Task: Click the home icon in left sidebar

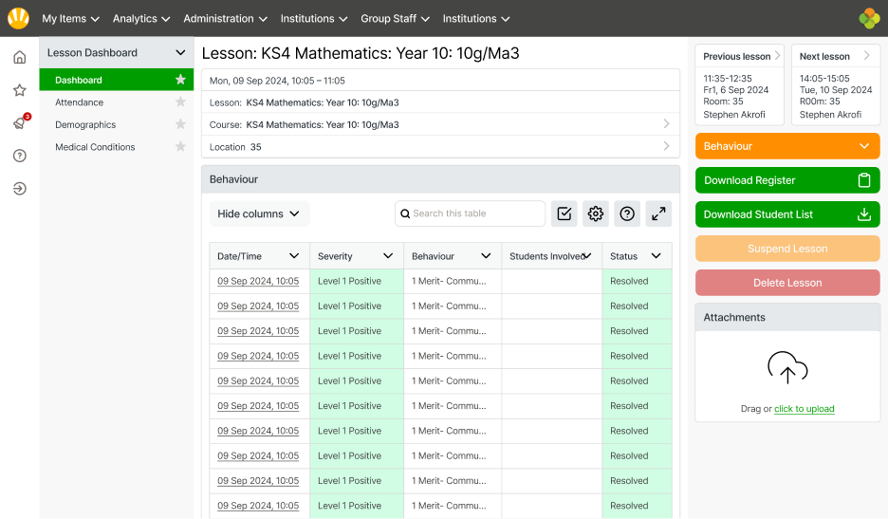Action: [x=19, y=57]
